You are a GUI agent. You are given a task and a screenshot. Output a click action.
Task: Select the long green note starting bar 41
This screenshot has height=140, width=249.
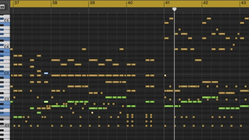(x=169, y=106)
